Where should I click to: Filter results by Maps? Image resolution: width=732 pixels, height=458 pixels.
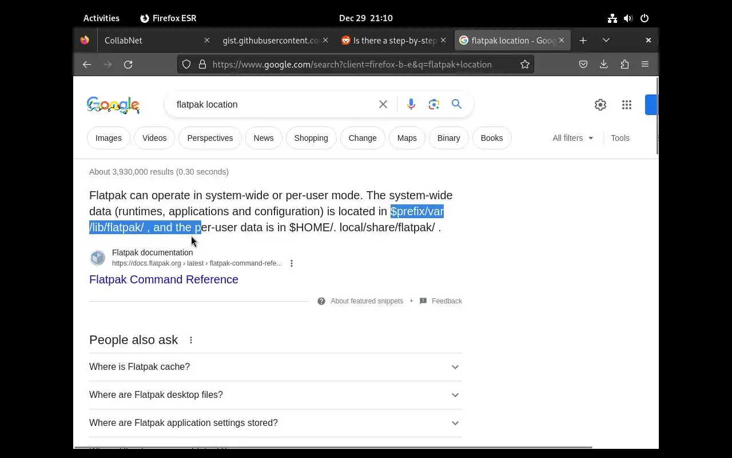[x=407, y=138]
